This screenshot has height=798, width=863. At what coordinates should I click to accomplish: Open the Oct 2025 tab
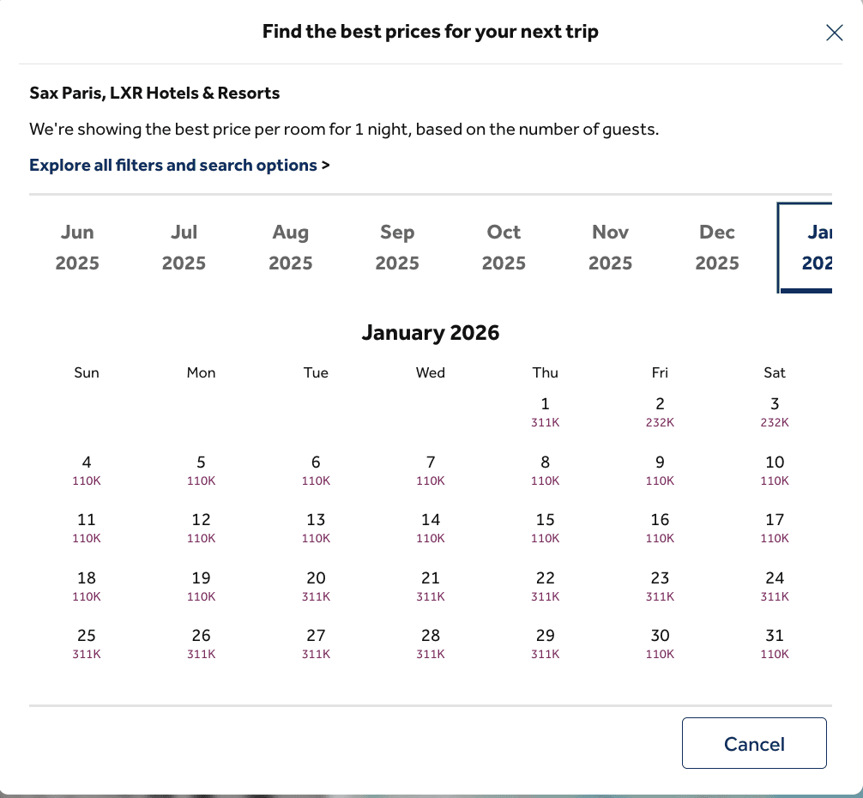click(504, 247)
